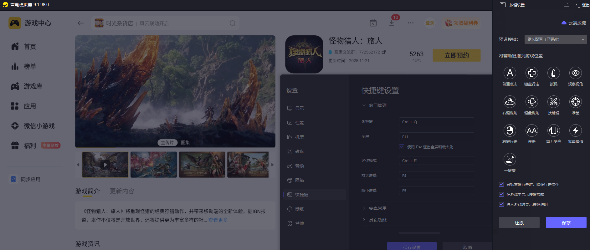Click 退出 to exit key settings

click(x=582, y=5)
